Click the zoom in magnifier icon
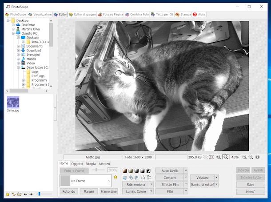 pos(244,157)
